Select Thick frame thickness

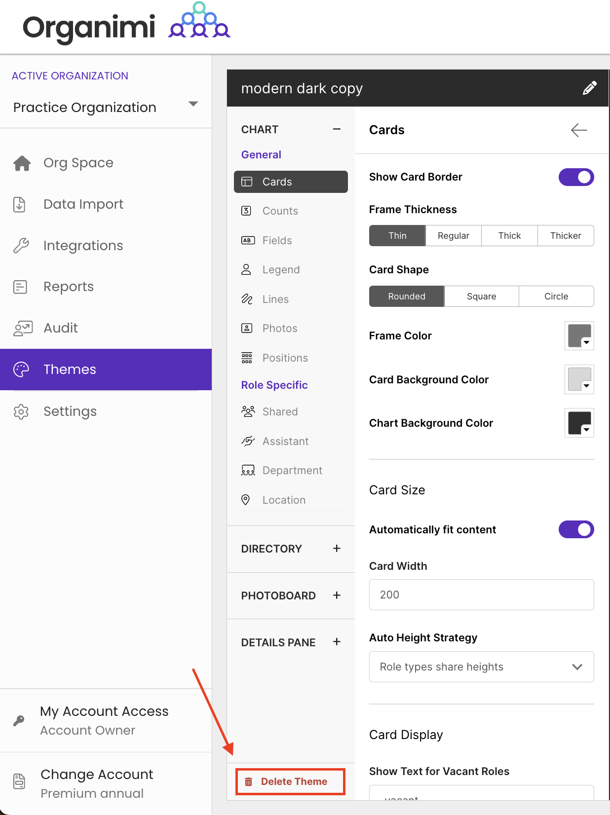[x=509, y=236]
